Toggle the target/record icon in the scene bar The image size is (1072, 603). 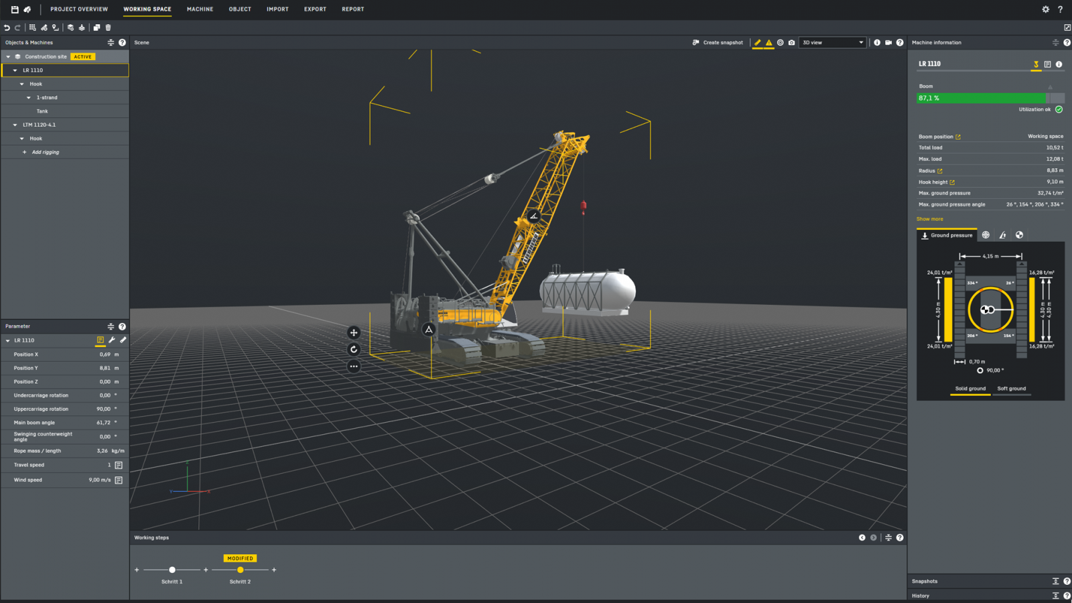(x=779, y=42)
